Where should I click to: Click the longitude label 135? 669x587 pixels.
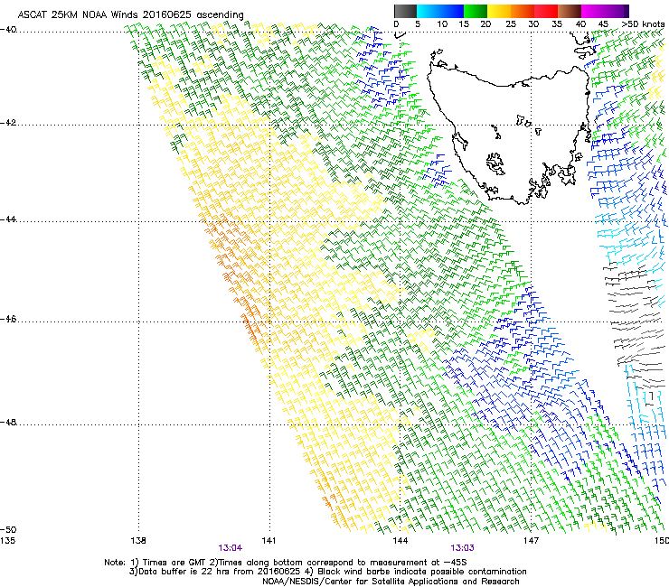point(7,541)
